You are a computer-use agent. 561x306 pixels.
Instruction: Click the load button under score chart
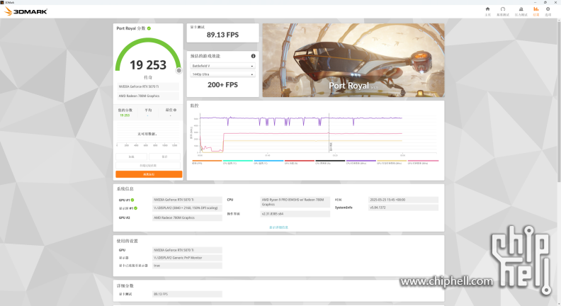pos(131,157)
